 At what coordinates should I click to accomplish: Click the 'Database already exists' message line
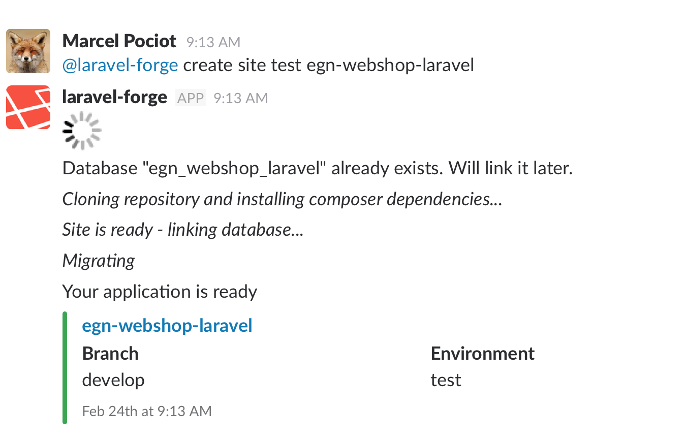(x=318, y=168)
